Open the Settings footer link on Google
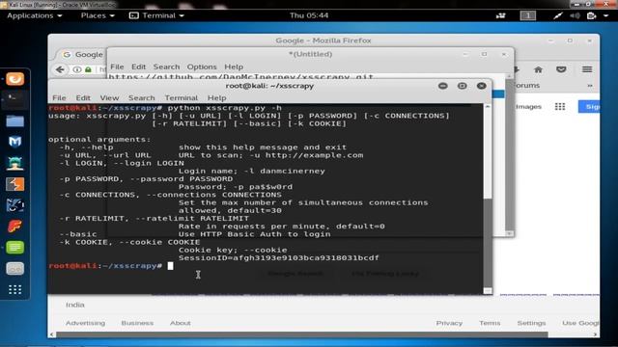The height and width of the screenshot is (347, 618). pyautogui.click(x=531, y=323)
